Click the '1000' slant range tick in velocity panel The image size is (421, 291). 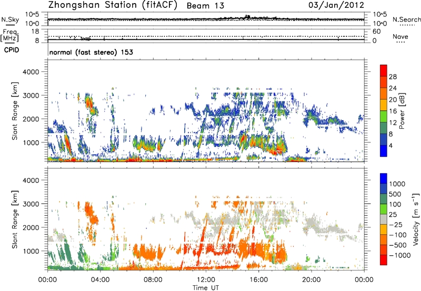coord(31,251)
